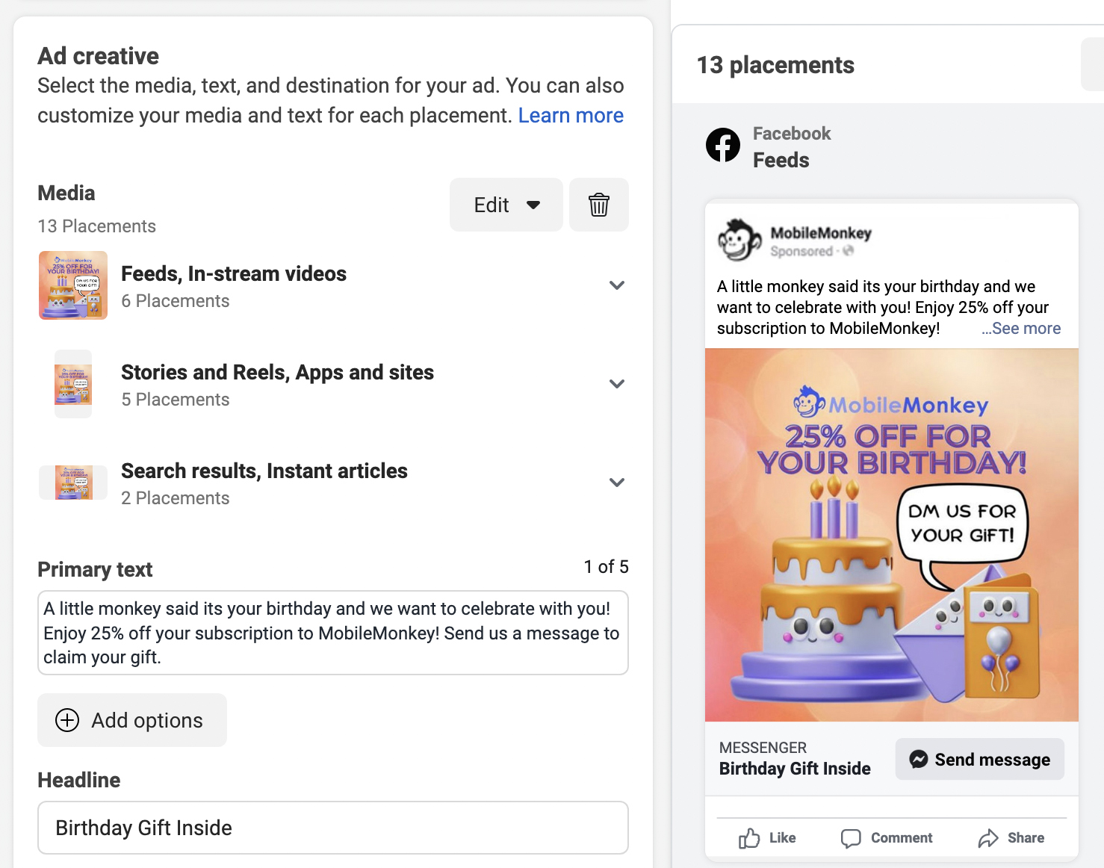The height and width of the screenshot is (868, 1104).
Task: Click the Facebook Feeds placement label
Action: coord(792,147)
